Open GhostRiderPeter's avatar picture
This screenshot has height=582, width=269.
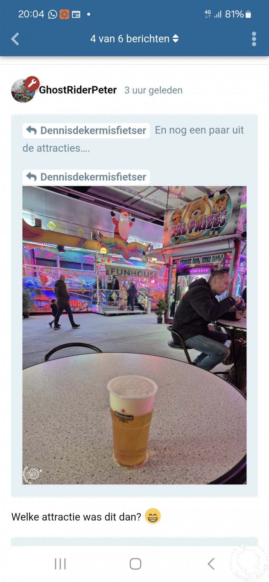tap(23, 91)
